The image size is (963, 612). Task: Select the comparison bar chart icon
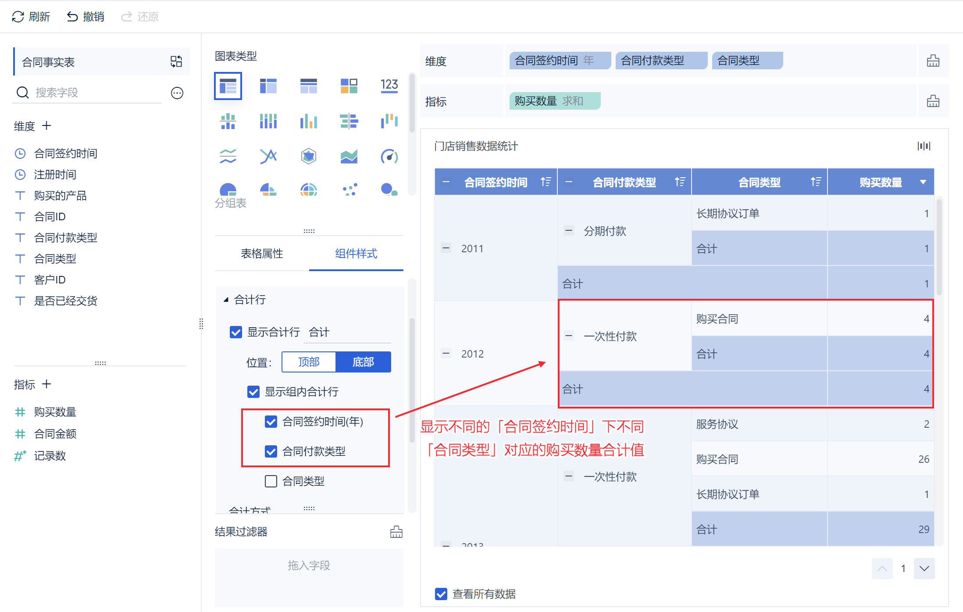[x=349, y=121]
